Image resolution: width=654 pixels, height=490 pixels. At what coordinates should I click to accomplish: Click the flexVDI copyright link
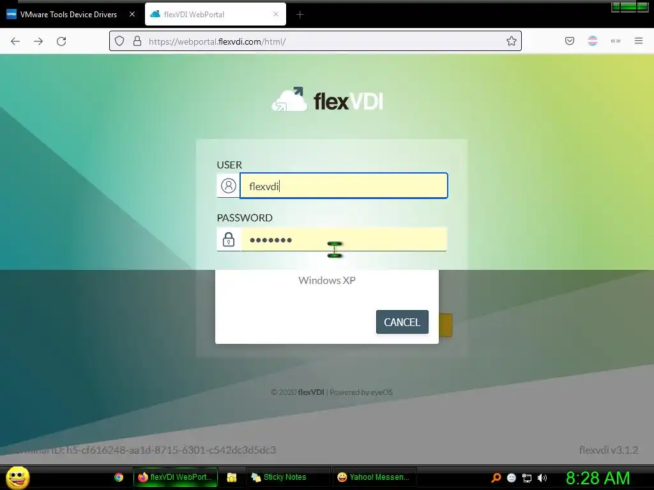tap(311, 392)
